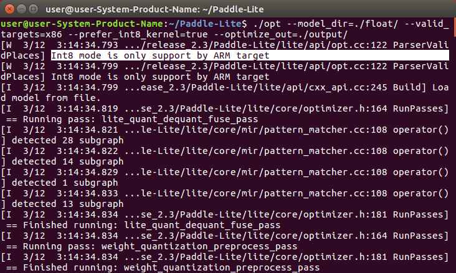Click the './opt' command text

pyautogui.click(x=267, y=24)
